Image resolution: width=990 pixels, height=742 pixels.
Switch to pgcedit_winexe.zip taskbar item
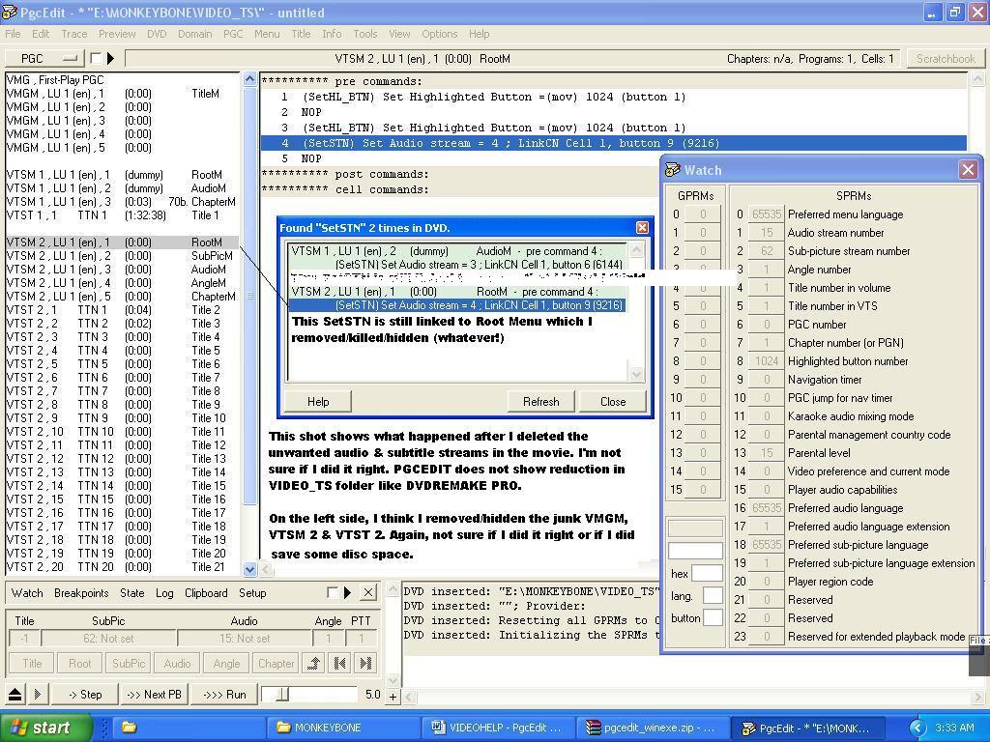tap(654, 727)
